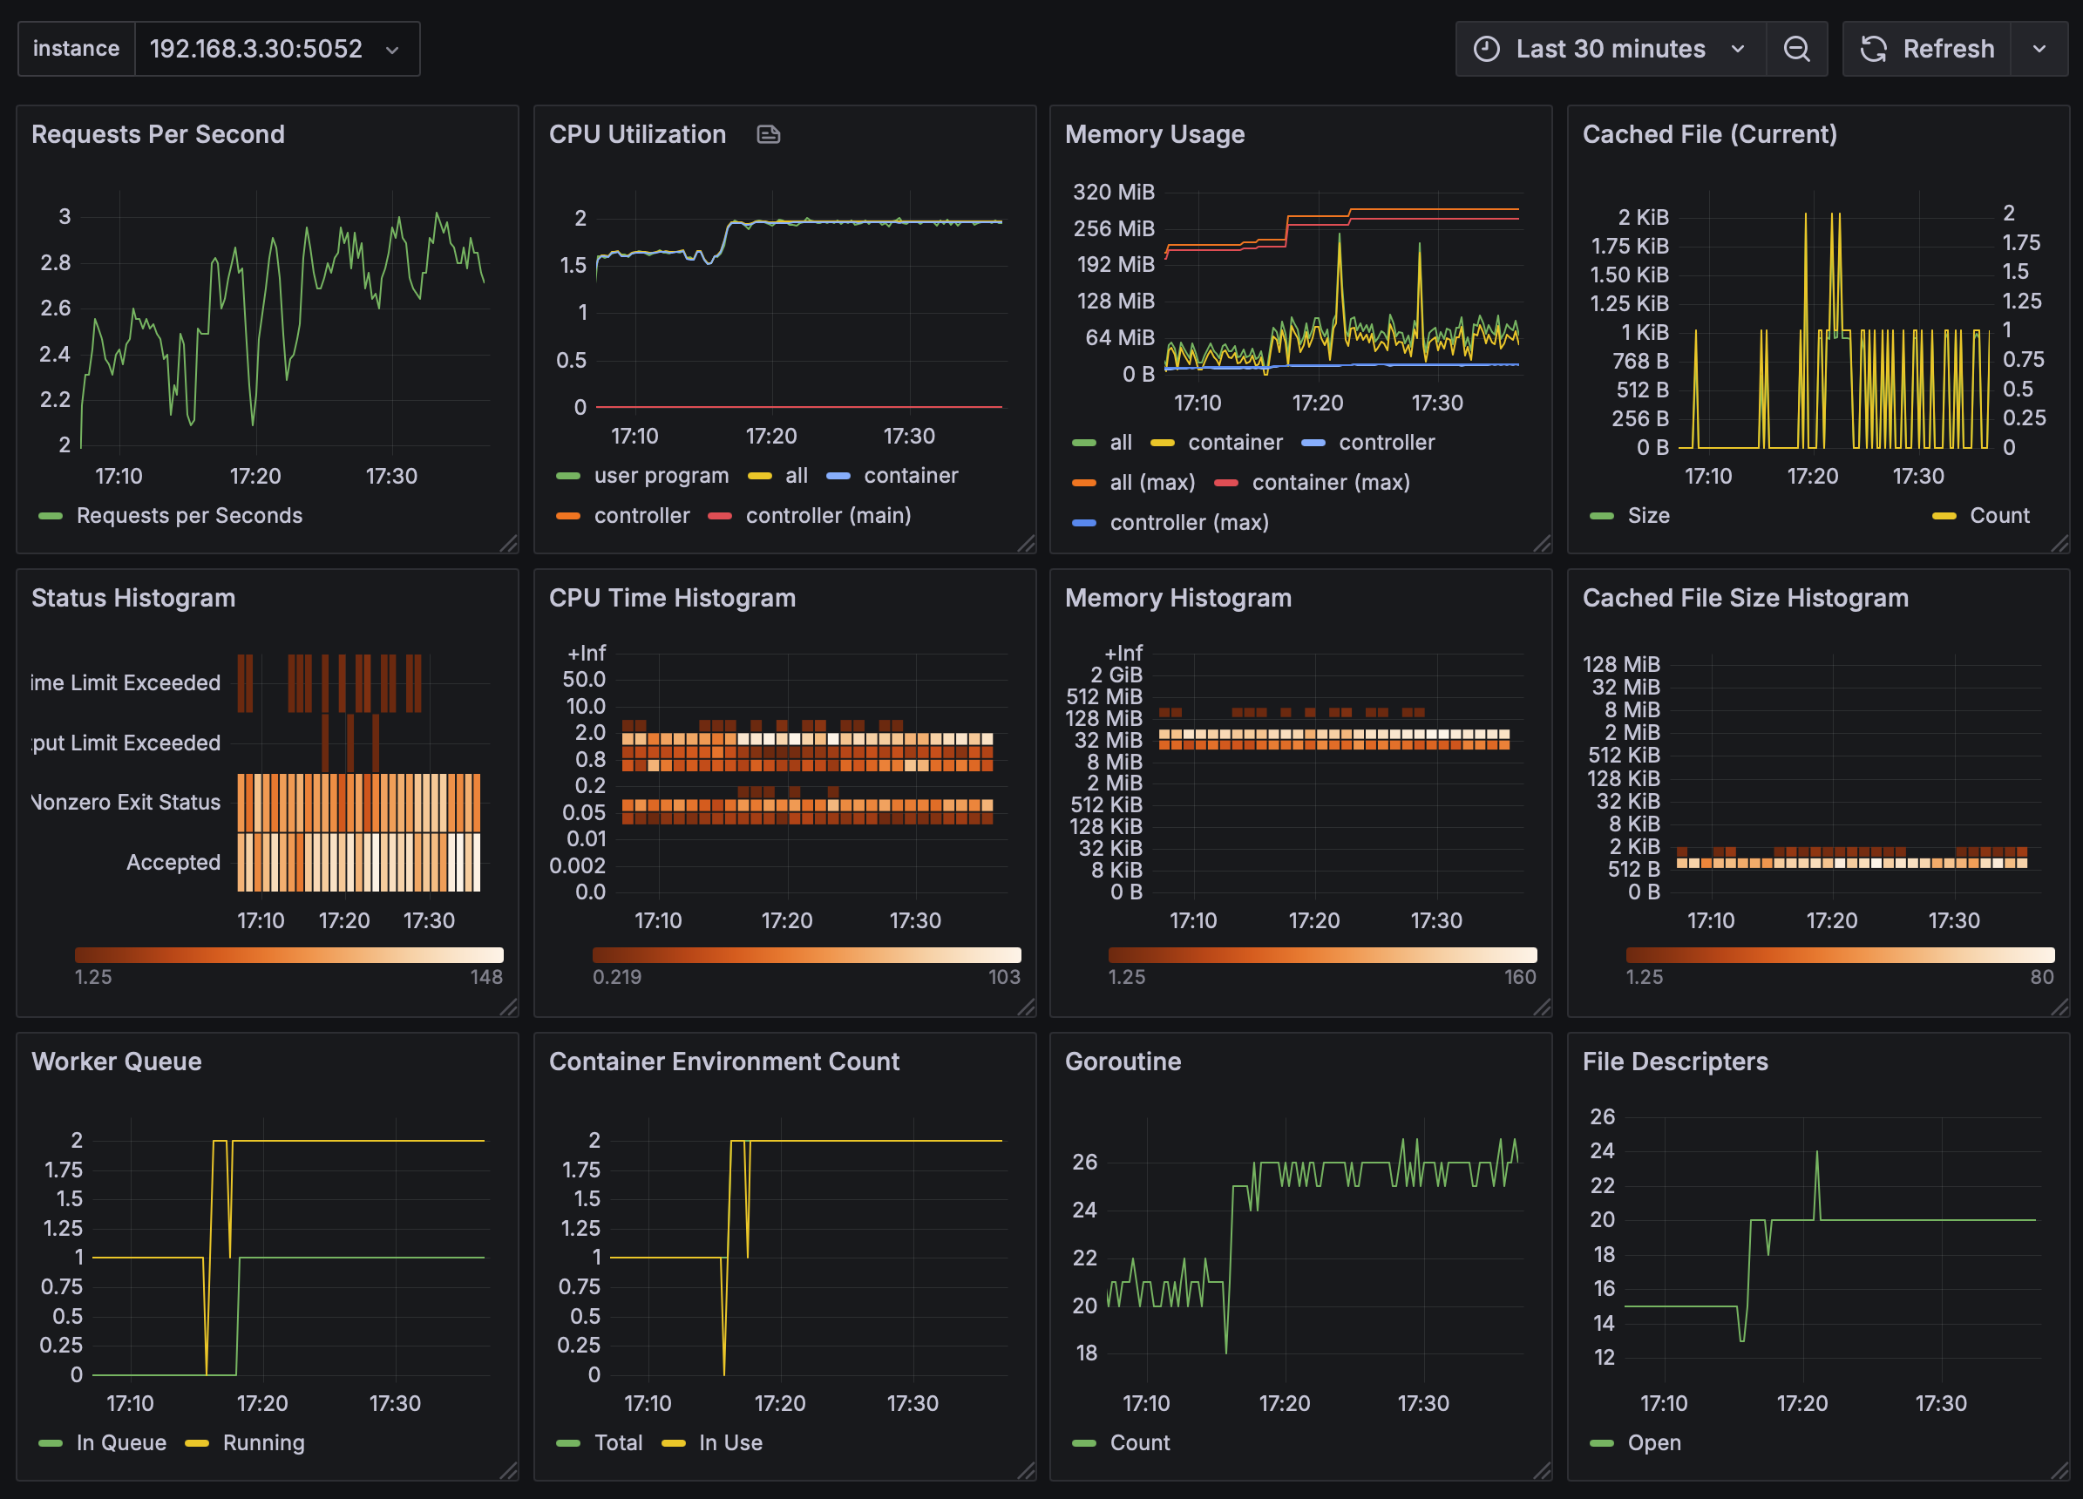Click the 'Count' legend label in Cached File
Screen dimensions: 2083x1499
(x=1998, y=515)
